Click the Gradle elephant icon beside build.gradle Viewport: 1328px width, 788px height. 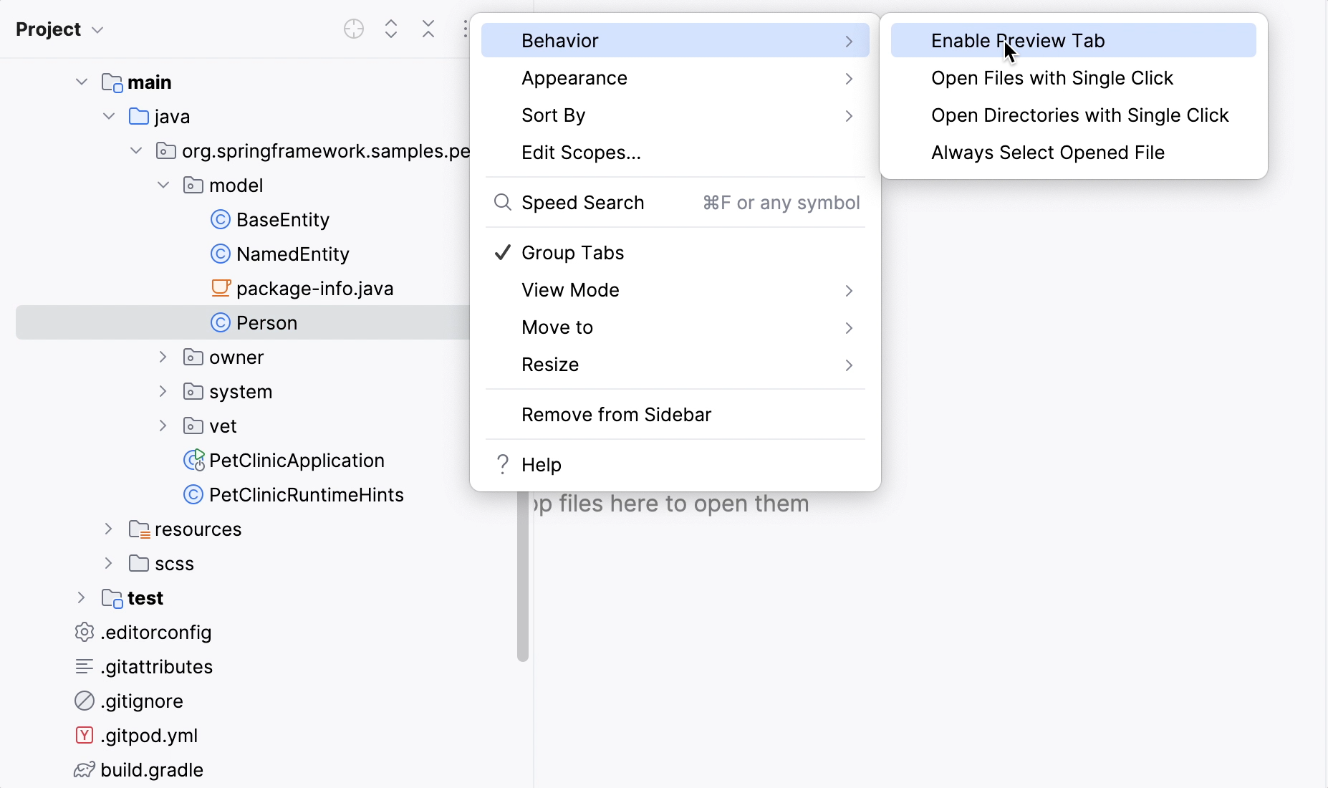pos(85,769)
